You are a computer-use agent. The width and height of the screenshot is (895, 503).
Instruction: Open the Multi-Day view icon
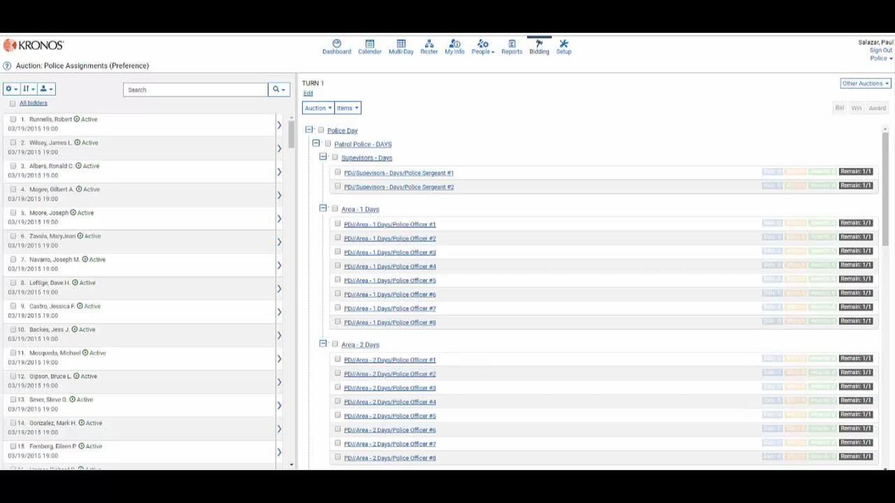401,44
